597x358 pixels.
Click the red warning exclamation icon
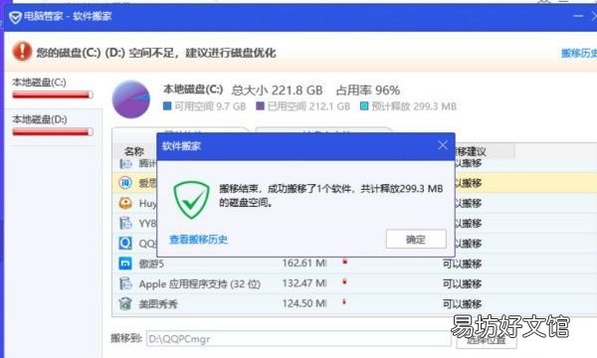point(22,51)
